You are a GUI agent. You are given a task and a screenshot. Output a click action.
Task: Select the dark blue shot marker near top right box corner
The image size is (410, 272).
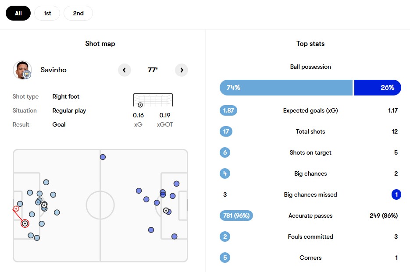click(x=177, y=184)
